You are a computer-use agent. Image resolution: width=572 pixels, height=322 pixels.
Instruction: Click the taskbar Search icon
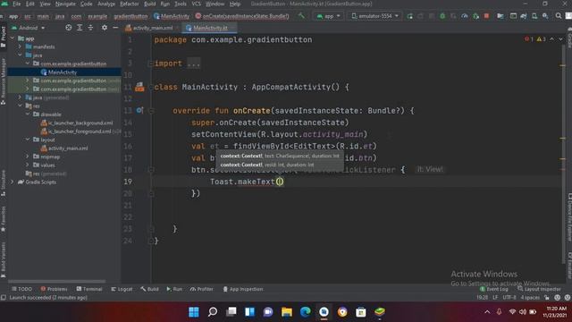pos(213,312)
